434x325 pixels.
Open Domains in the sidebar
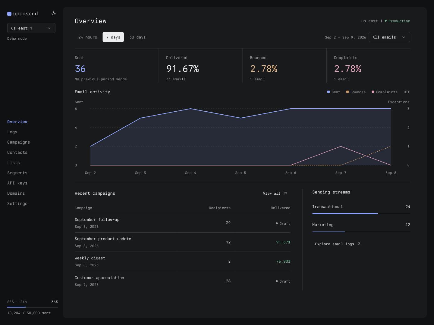tap(16, 193)
